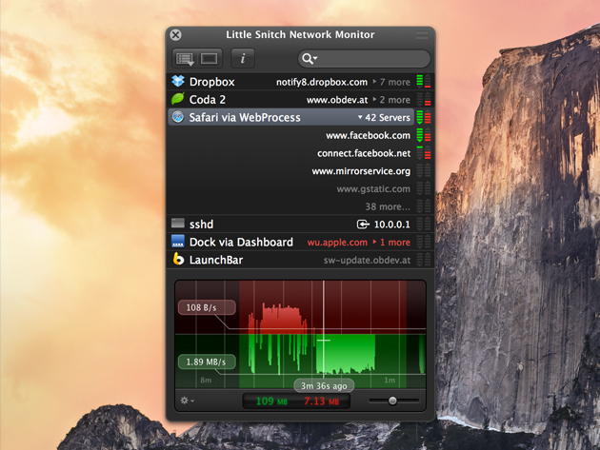
Task: Open the info inspector button
Action: [x=243, y=58]
